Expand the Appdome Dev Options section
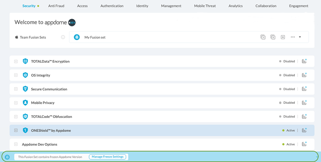This screenshot has width=321, height=162. pos(16,144)
